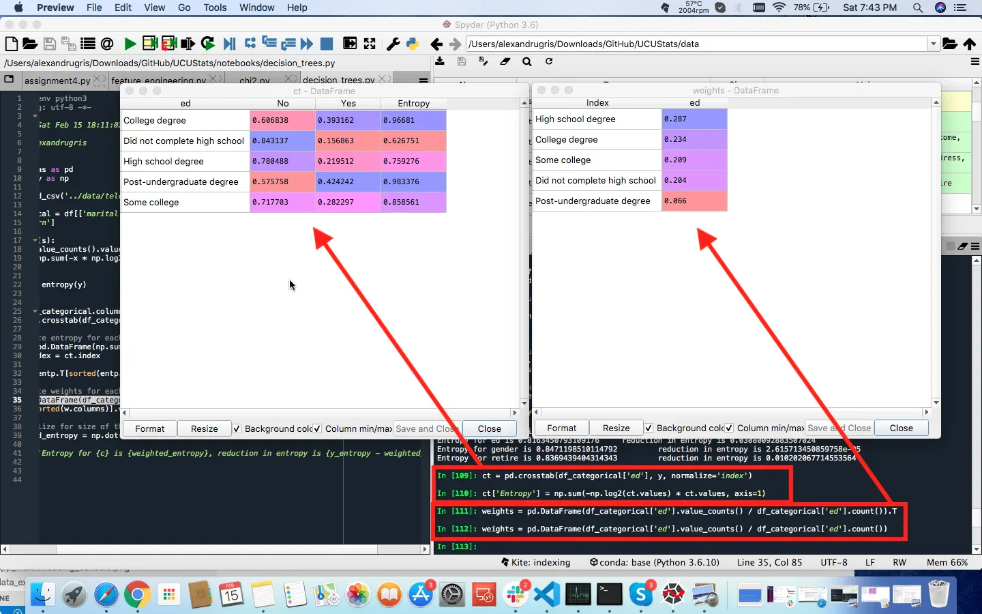
Task: Stop debugging with the blue square
Action: pos(327,44)
